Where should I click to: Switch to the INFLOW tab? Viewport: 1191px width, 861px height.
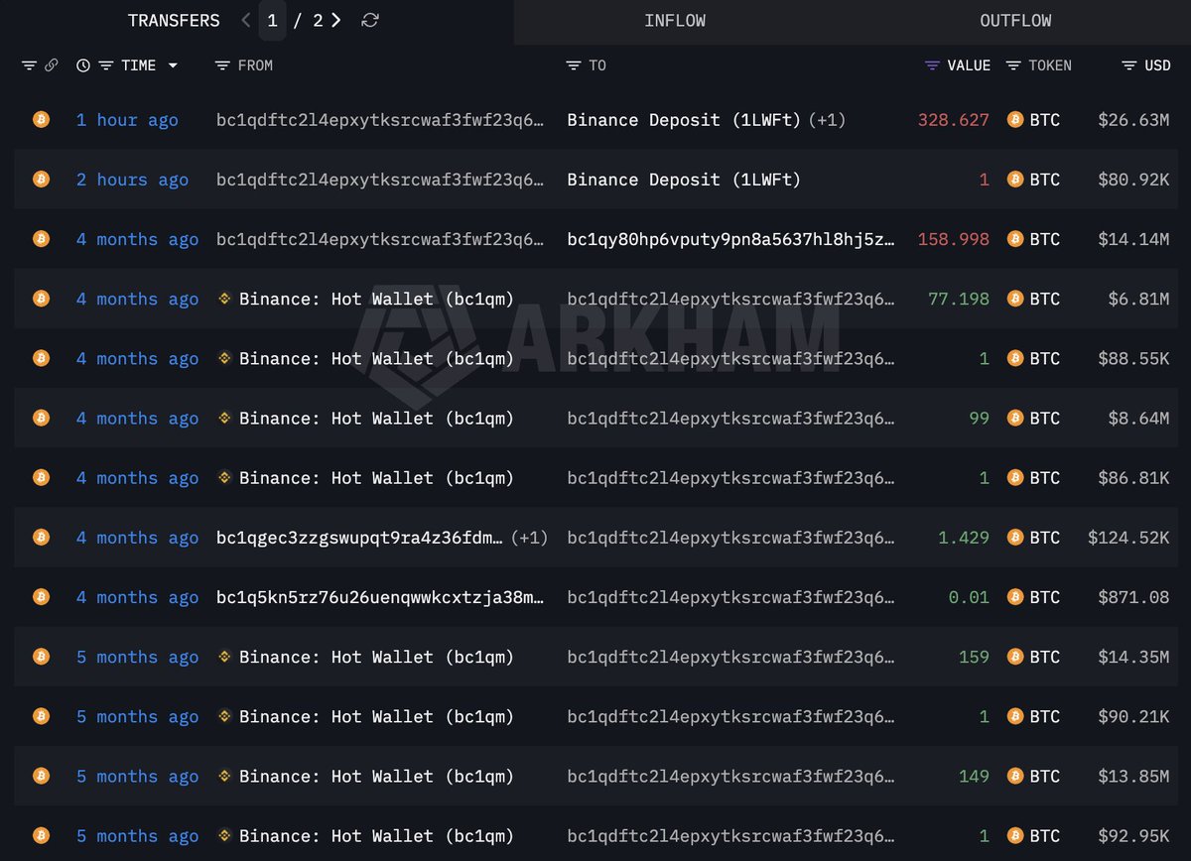pos(675,21)
